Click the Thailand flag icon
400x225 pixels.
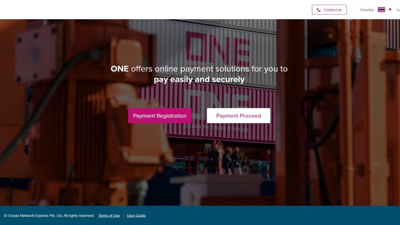[381, 10]
